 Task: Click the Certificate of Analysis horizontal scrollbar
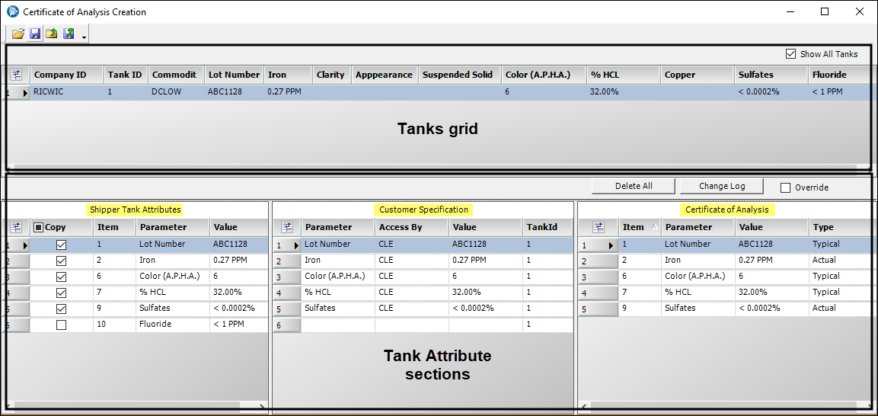(723, 408)
